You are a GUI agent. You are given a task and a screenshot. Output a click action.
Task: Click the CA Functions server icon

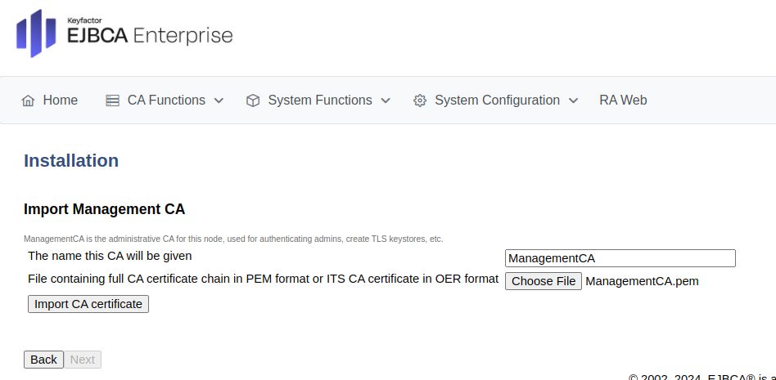click(x=112, y=101)
